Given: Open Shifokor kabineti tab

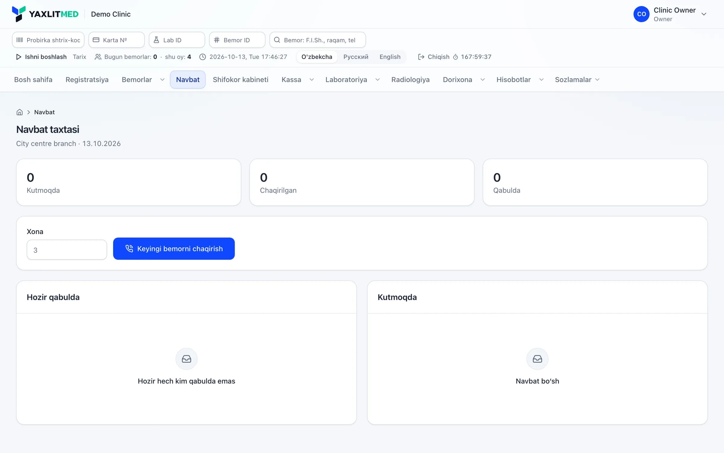Looking at the screenshot, I should 240,80.
